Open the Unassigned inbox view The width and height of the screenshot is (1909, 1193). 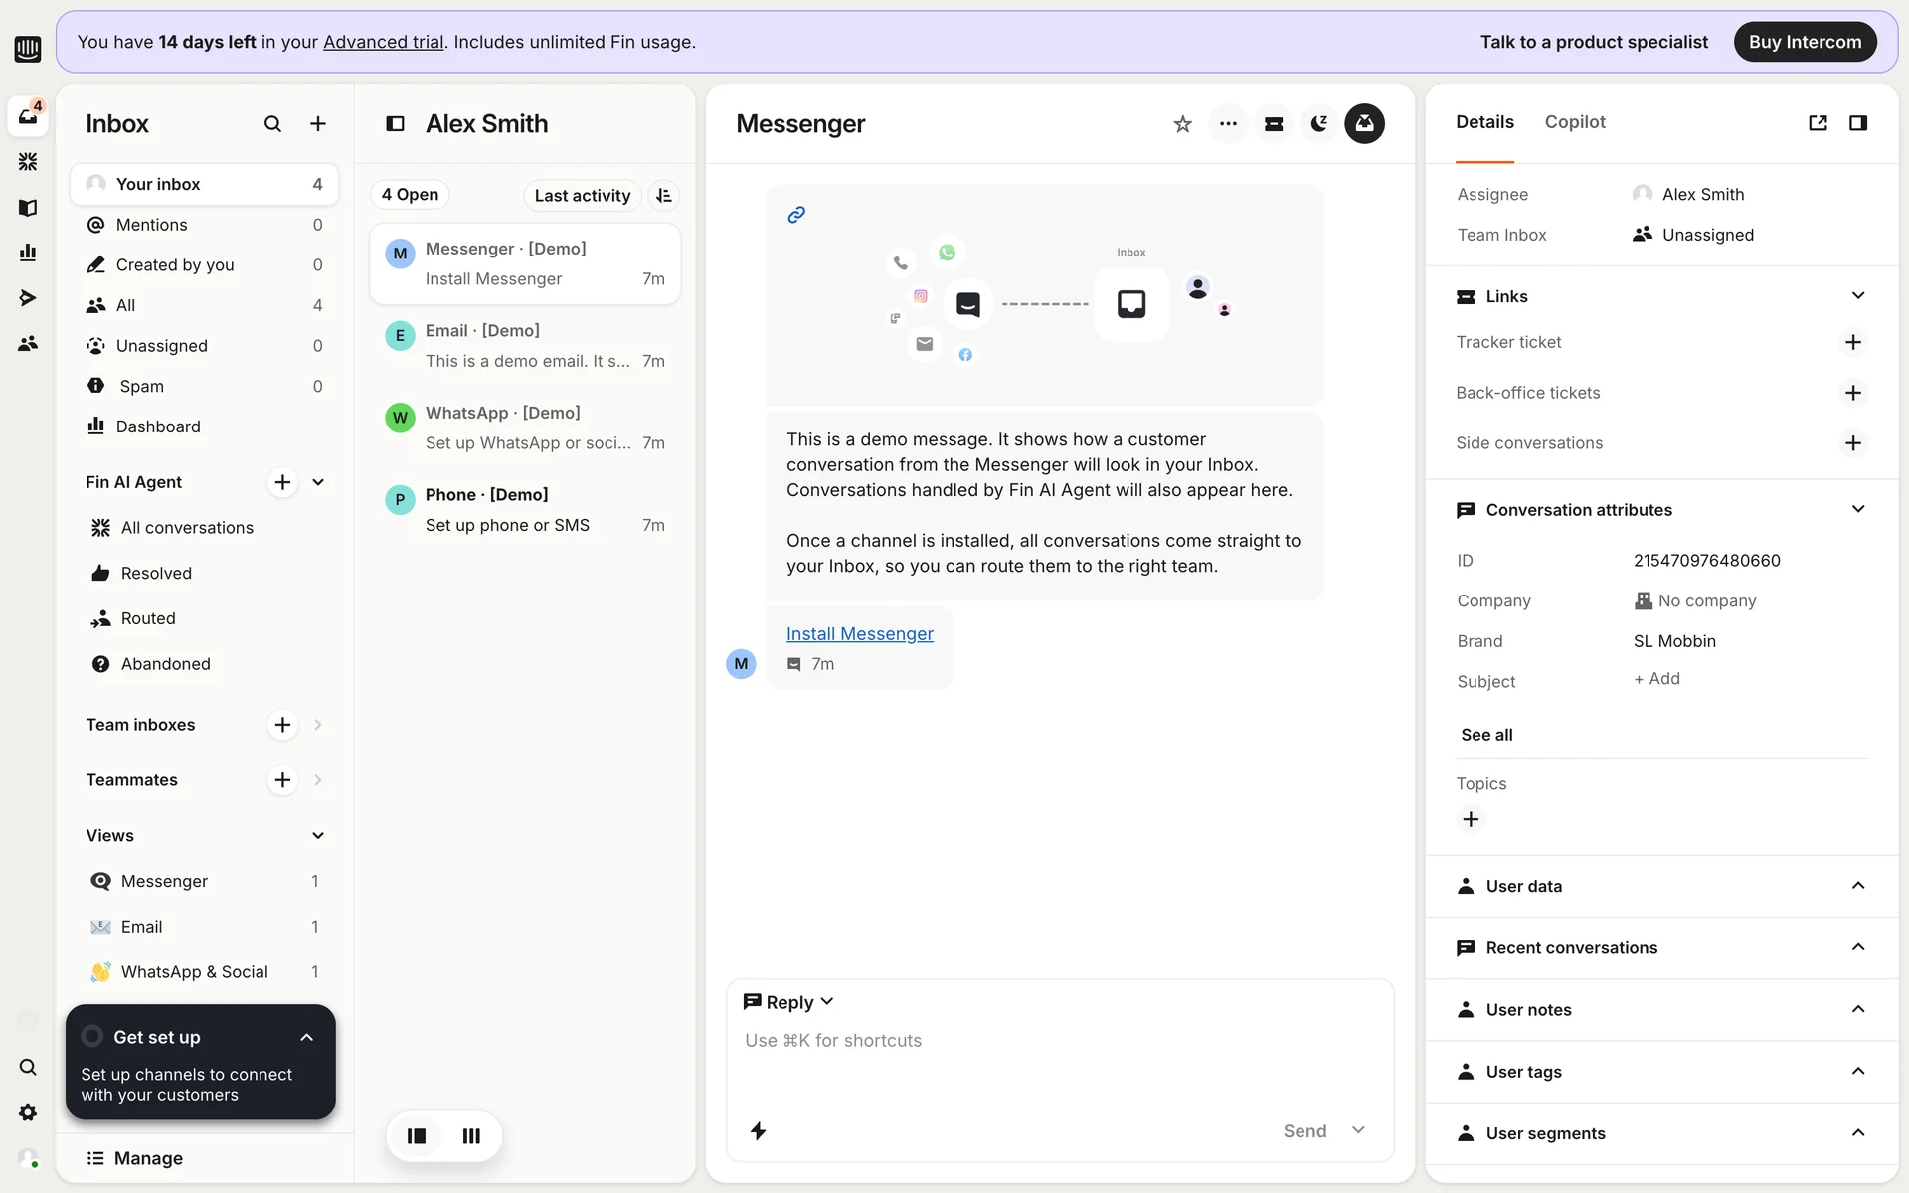point(161,346)
